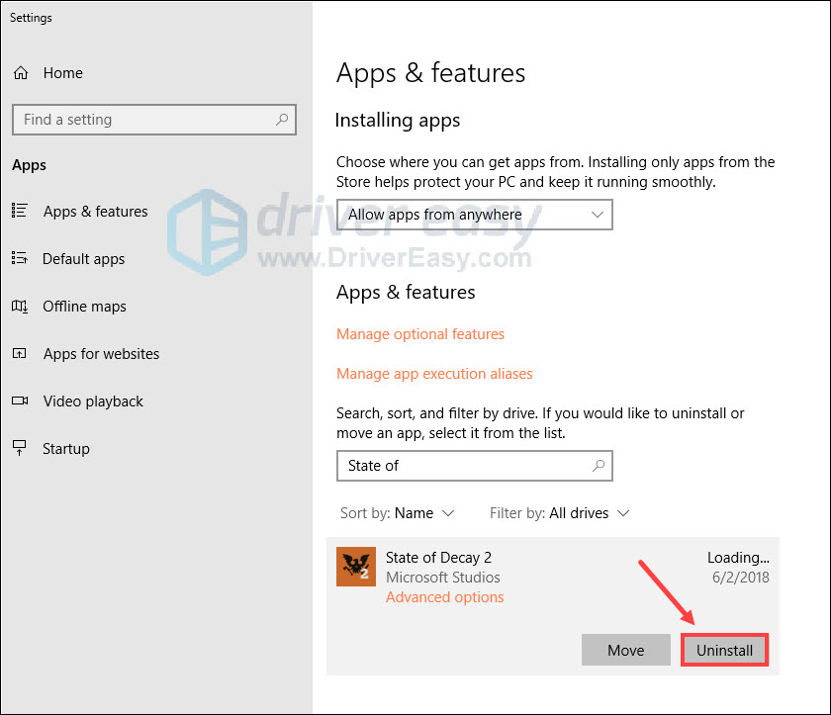
Task: Click the Apps & features sidebar icon
Action: tap(20, 211)
